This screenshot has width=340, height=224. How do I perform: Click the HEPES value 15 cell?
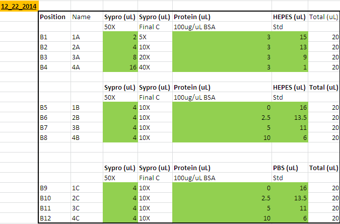coord(290,37)
